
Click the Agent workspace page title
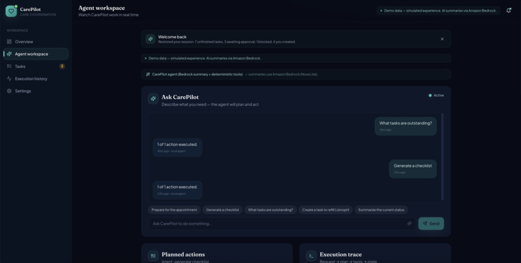pyautogui.click(x=101, y=8)
